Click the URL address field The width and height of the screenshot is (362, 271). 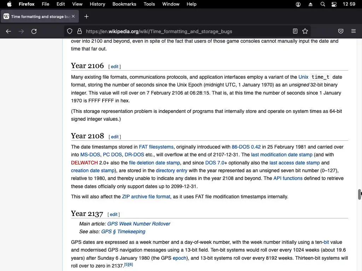187,31
